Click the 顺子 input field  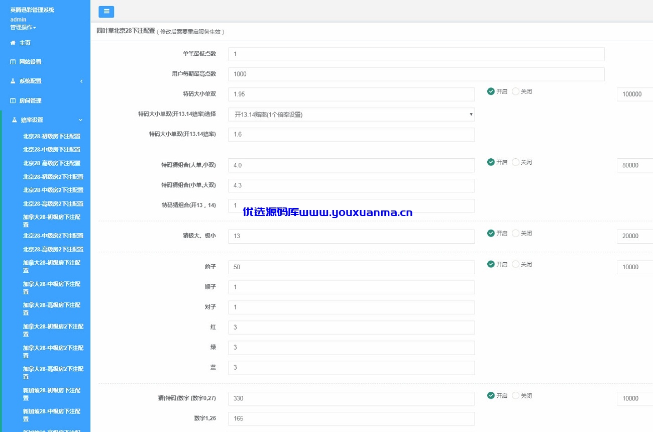[352, 287]
